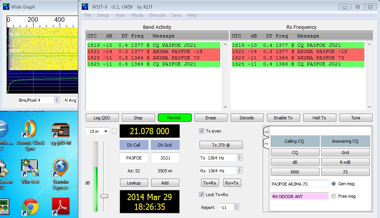Launch the Win-test desktop shortcut
380x218 pixels.
(x=30, y=171)
